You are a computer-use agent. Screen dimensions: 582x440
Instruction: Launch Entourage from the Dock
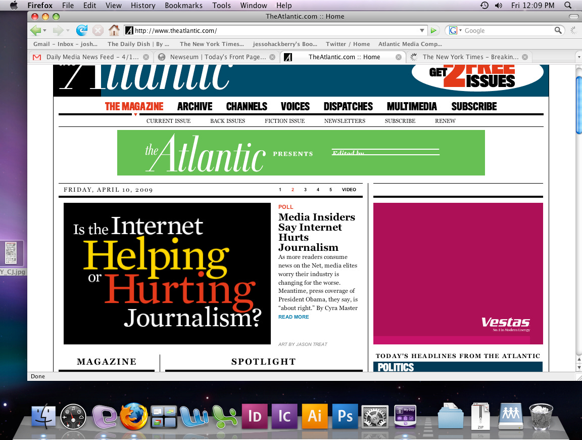[x=104, y=417]
